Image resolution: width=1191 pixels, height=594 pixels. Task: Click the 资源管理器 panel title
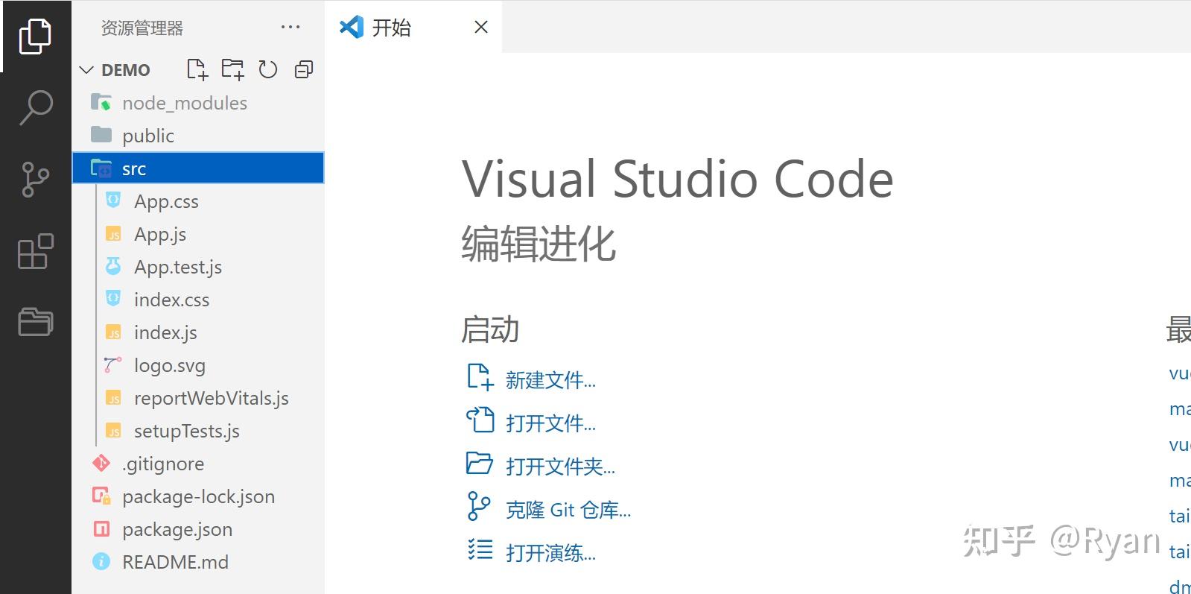142,28
